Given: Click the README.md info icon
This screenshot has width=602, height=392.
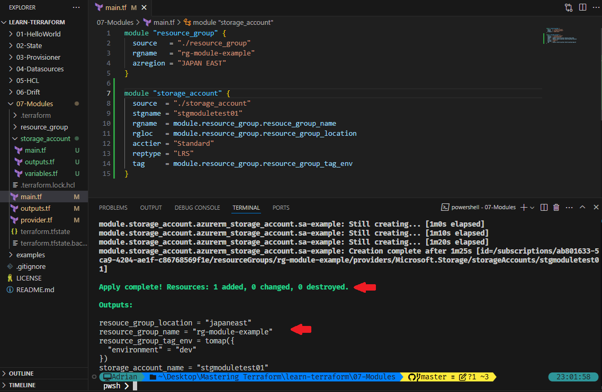Looking at the screenshot, I should click(x=10, y=290).
